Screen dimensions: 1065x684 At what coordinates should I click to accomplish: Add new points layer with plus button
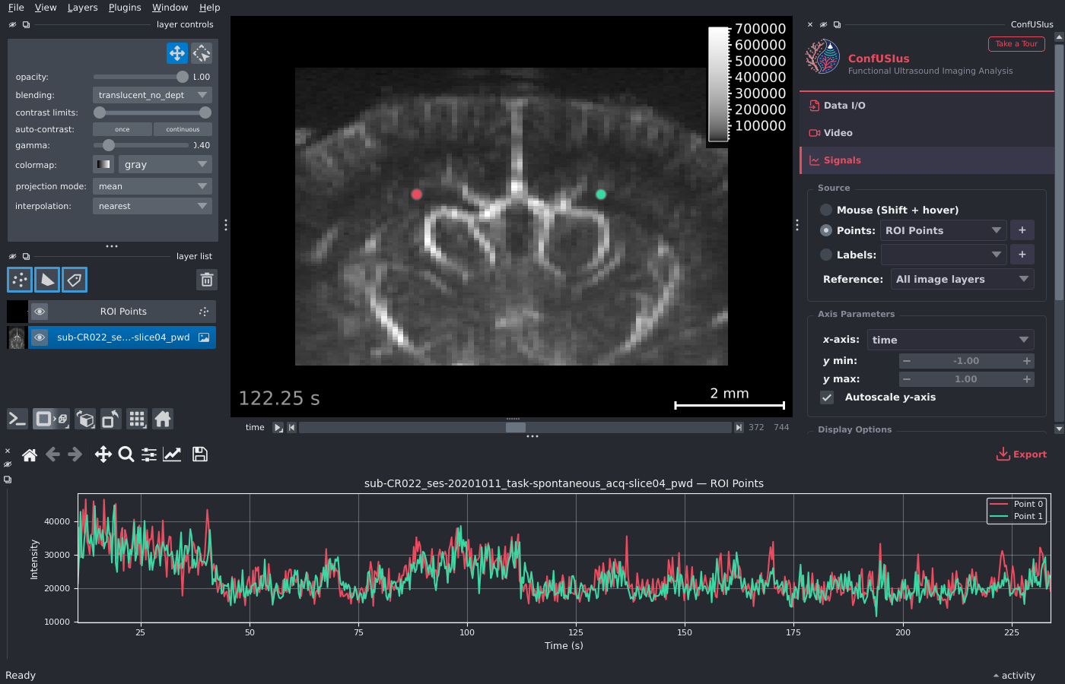pyautogui.click(x=1022, y=230)
